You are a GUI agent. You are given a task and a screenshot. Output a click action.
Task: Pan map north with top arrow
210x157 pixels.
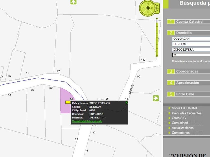coord(73,2)
